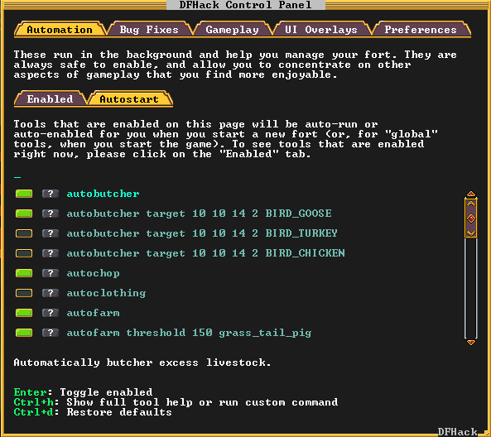Image resolution: width=491 pixels, height=437 pixels.
Task: Turn off the autochop toggle
Action: click(x=24, y=273)
